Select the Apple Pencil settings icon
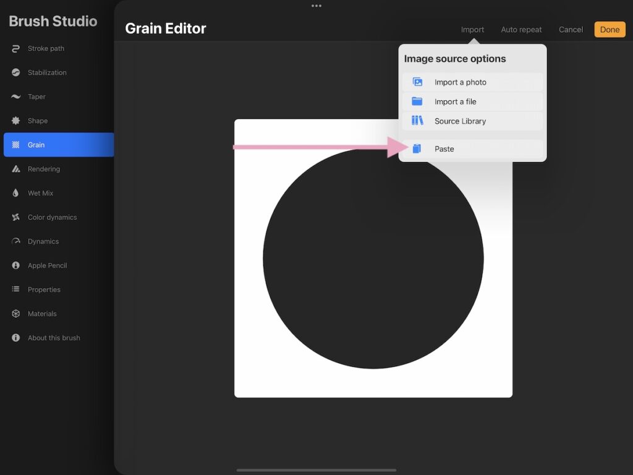Screen dimensions: 633x475 point(17,265)
